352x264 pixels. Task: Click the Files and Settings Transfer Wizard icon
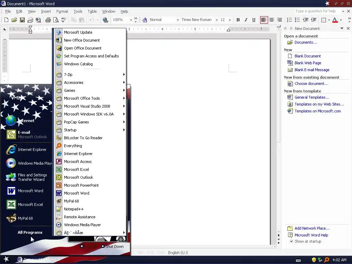click(11, 177)
